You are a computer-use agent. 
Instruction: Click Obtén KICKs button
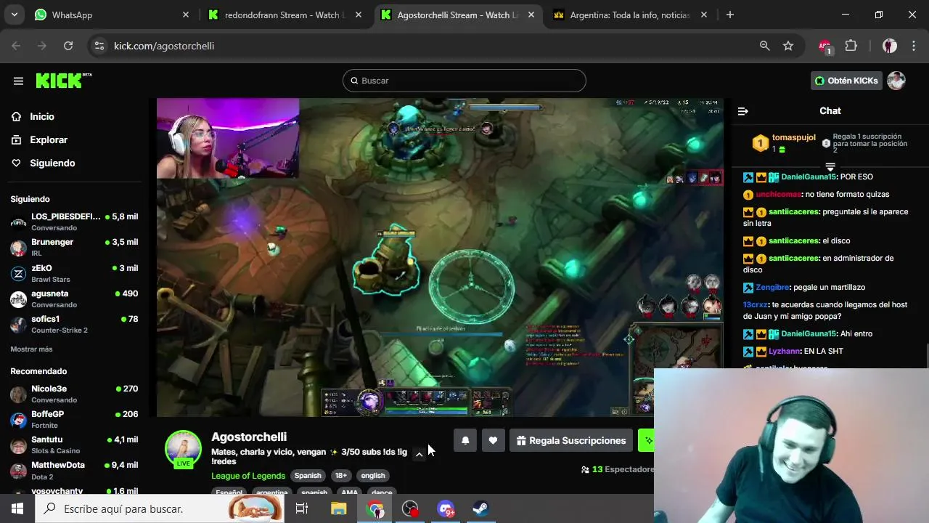tap(846, 81)
